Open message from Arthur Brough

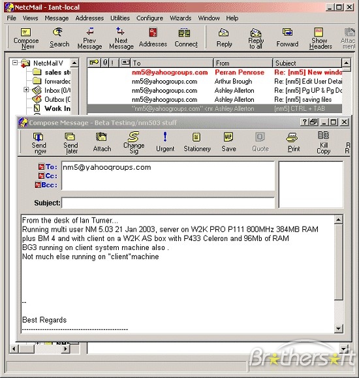click(215, 82)
